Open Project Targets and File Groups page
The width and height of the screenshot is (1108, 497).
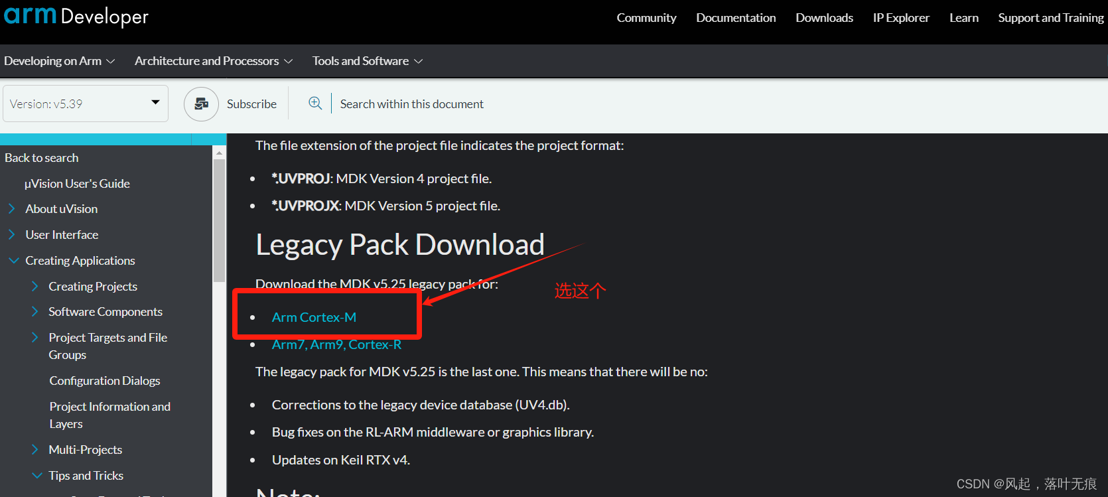(x=108, y=346)
